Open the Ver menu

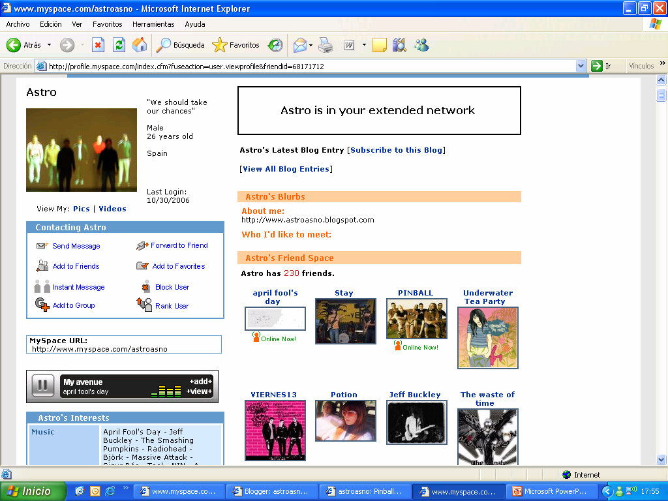(77, 24)
